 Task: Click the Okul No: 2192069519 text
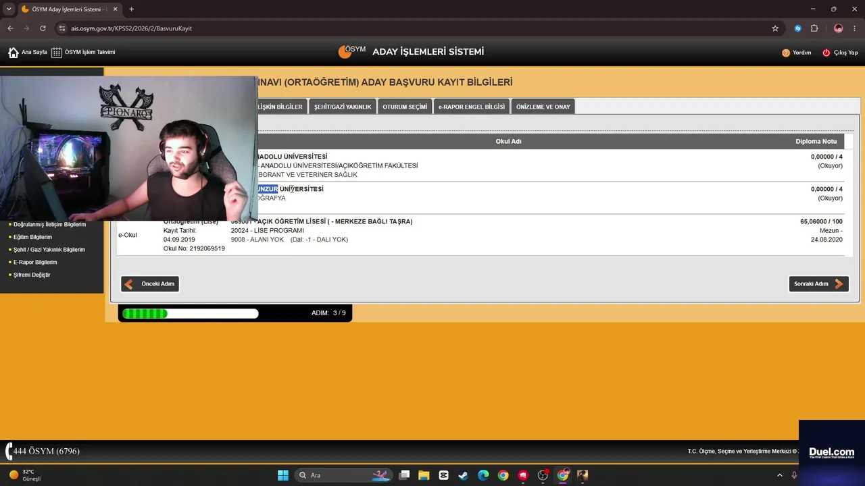[194, 249]
